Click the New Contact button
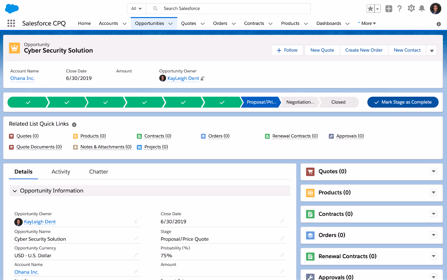447x280 pixels. (407, 50)
